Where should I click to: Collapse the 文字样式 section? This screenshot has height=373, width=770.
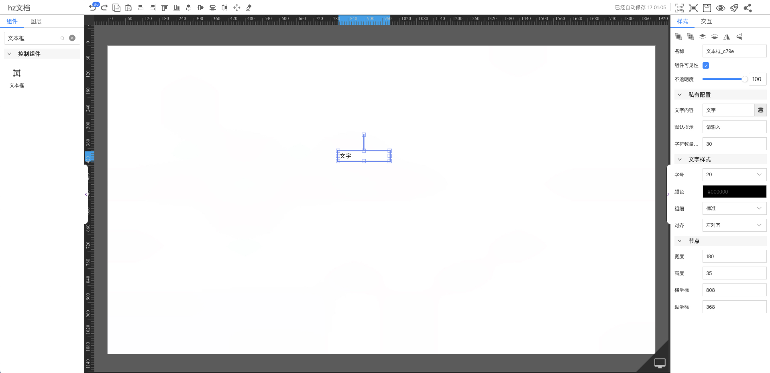point(680,159)
